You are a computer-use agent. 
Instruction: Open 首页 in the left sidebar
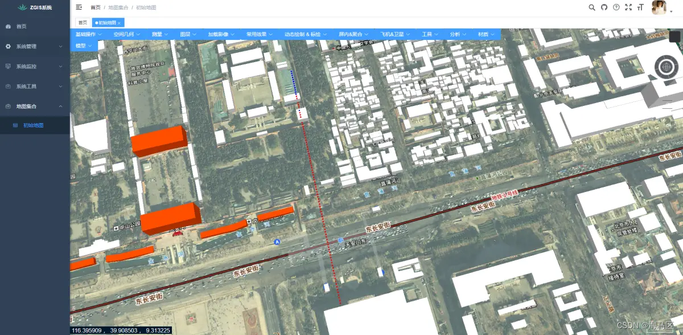tap(35, 26)
